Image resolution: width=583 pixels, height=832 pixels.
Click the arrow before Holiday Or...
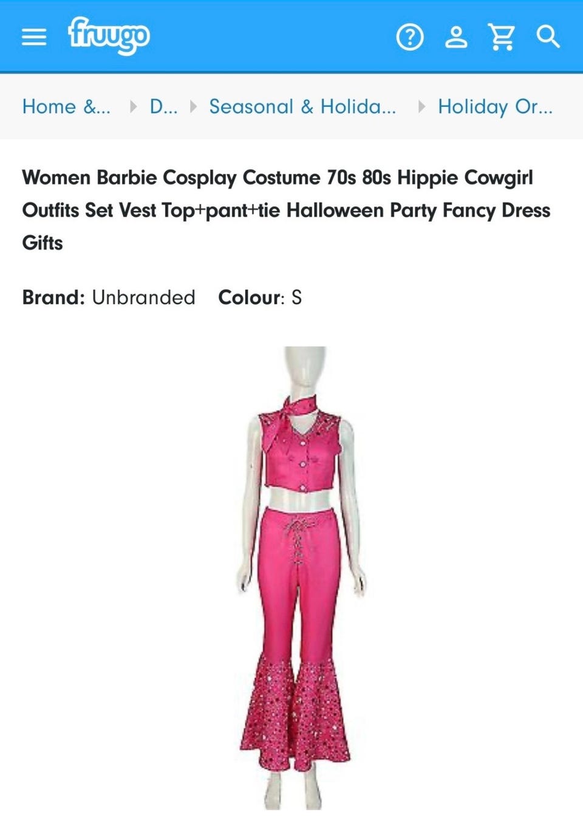pyautogui.click(x=421, y=107)
